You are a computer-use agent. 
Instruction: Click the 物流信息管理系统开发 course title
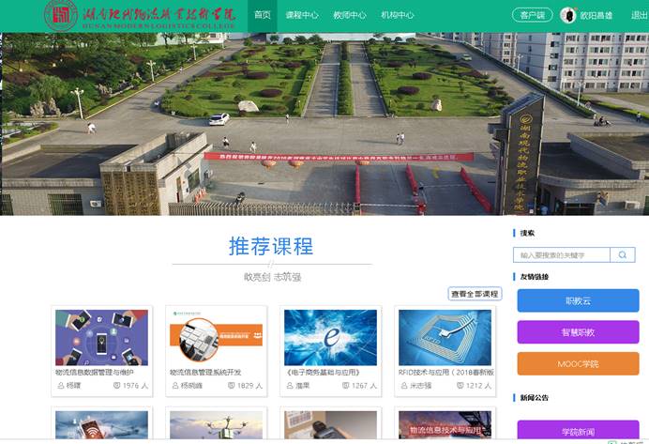(x=205, y=373)
